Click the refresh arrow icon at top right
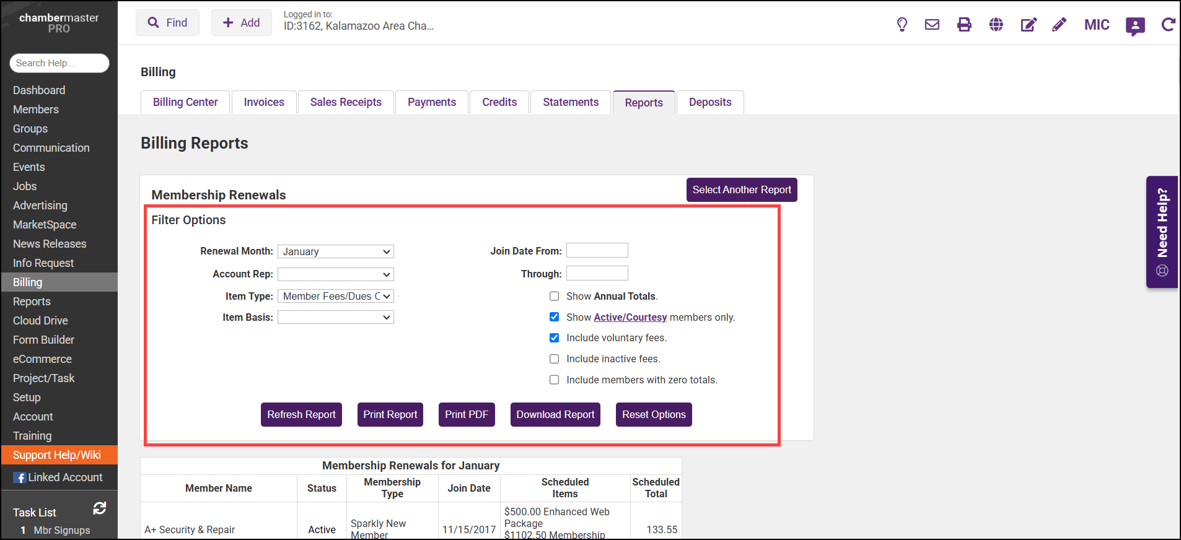The image size is (1181, 540). (1168, 25)
